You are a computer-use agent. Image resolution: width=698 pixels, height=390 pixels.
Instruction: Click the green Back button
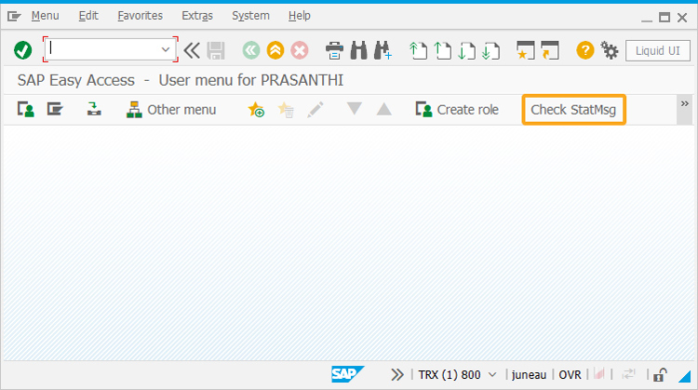[251, 50]
